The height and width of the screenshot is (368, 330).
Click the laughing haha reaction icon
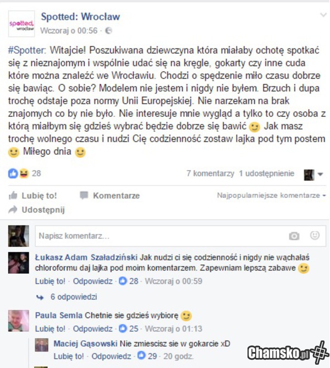click(24, 174)
